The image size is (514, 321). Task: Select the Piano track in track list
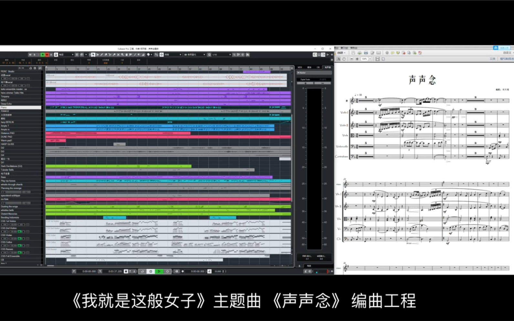21,108
